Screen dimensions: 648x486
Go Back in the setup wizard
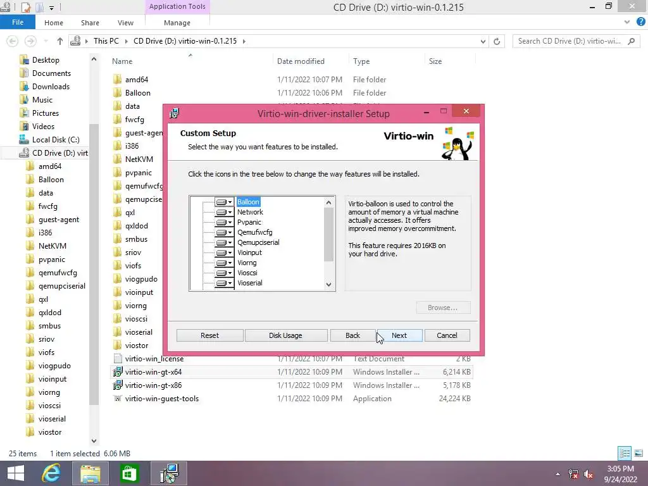pyautogui.click(x=352, y=335)
